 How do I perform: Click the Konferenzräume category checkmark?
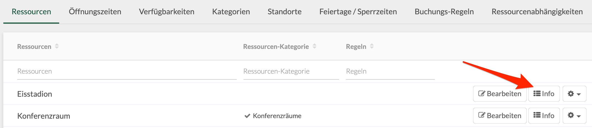pos(247,116)
